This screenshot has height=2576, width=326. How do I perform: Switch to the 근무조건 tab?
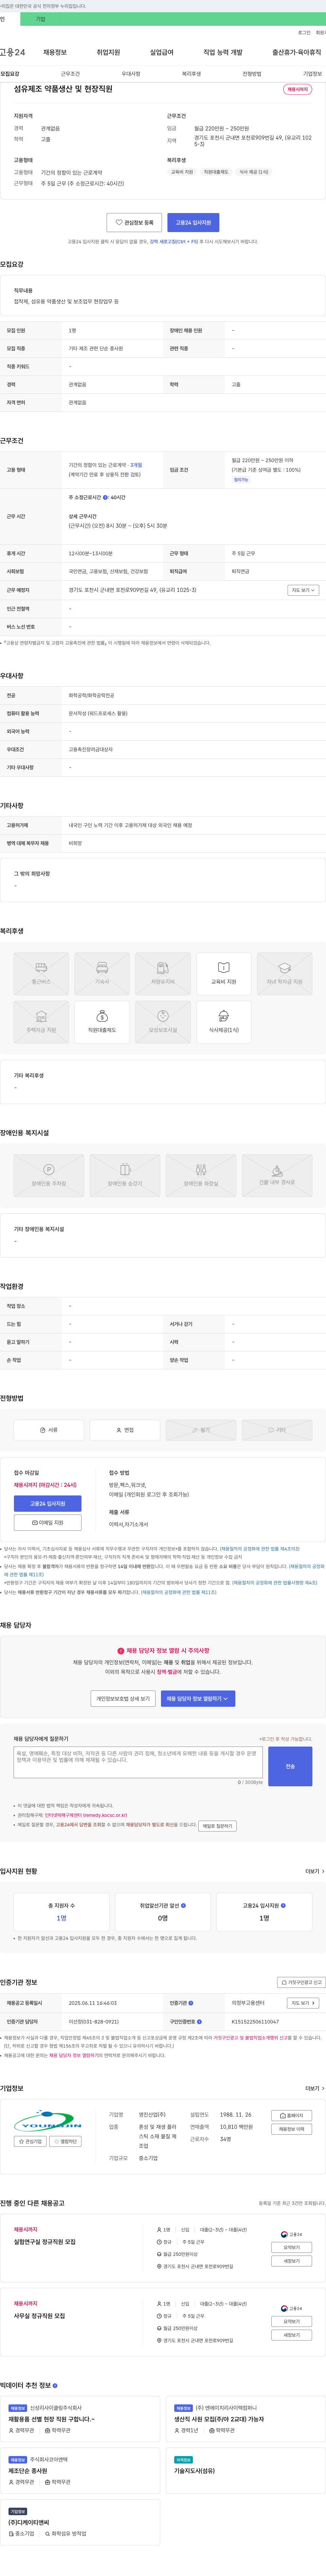(70, 74)
